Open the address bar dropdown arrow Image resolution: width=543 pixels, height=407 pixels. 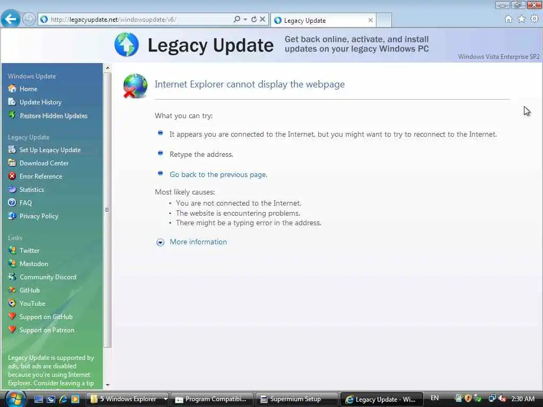coord(245,20)
